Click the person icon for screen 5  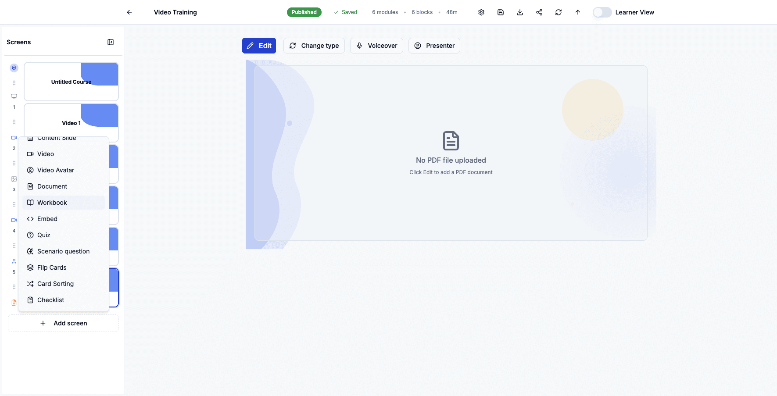(x=14, y=261)
